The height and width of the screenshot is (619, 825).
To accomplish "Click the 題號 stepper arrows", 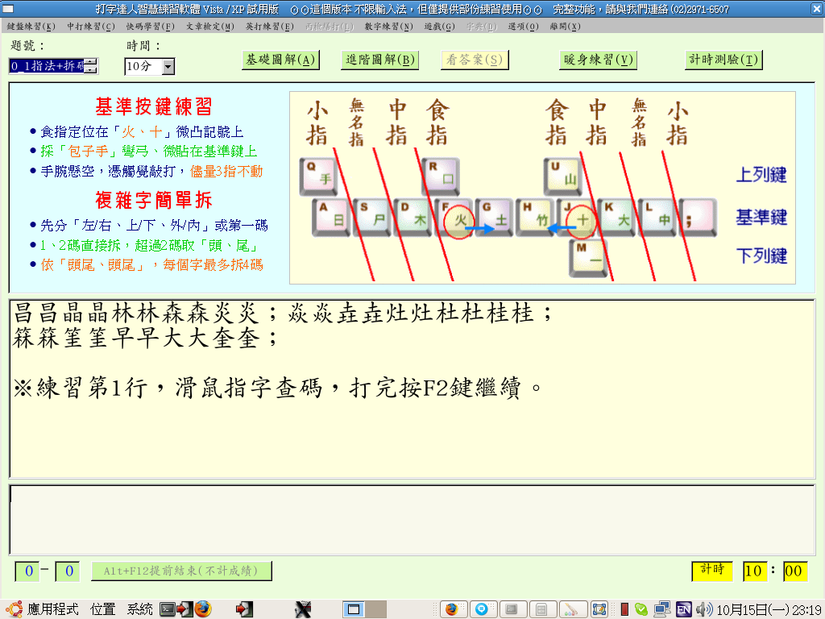I will [x=90, y=66].
